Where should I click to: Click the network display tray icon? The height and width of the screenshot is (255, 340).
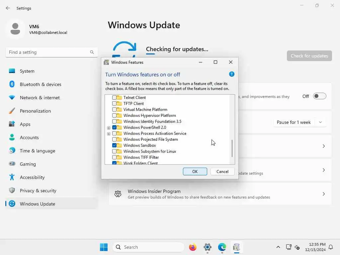tap(289, 247)
